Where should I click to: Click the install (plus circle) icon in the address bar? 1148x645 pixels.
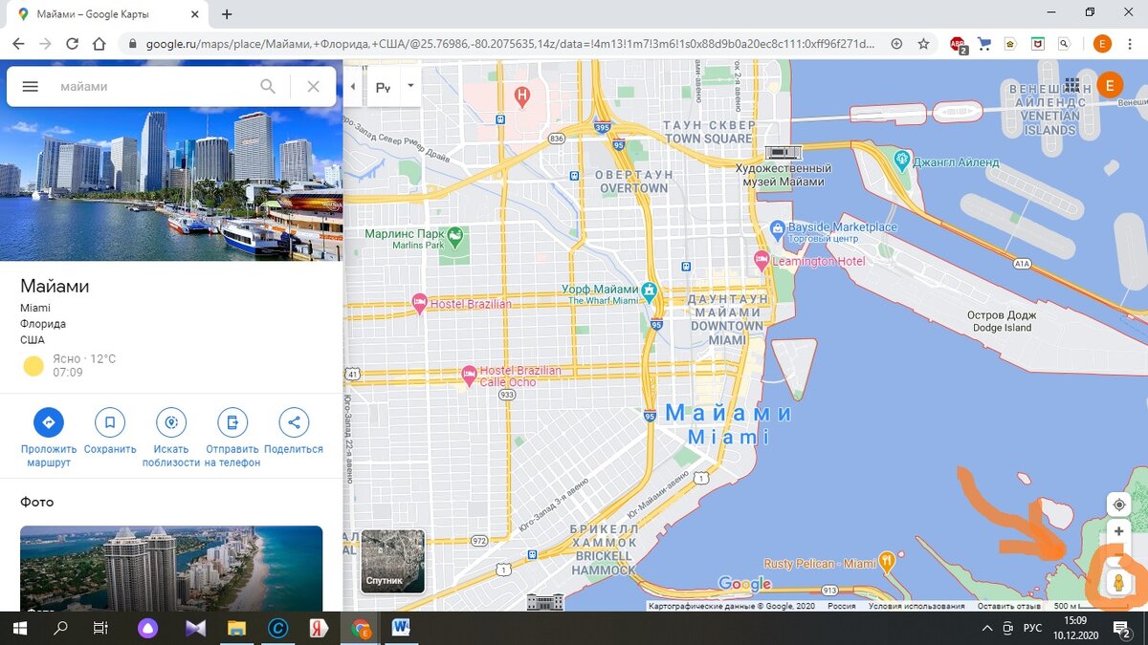(x=896, y=44)
